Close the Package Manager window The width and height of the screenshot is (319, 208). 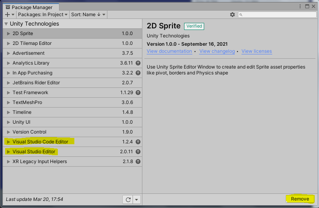click(313, 7)
